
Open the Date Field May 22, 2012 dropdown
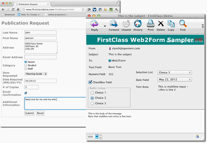[174, 80]
